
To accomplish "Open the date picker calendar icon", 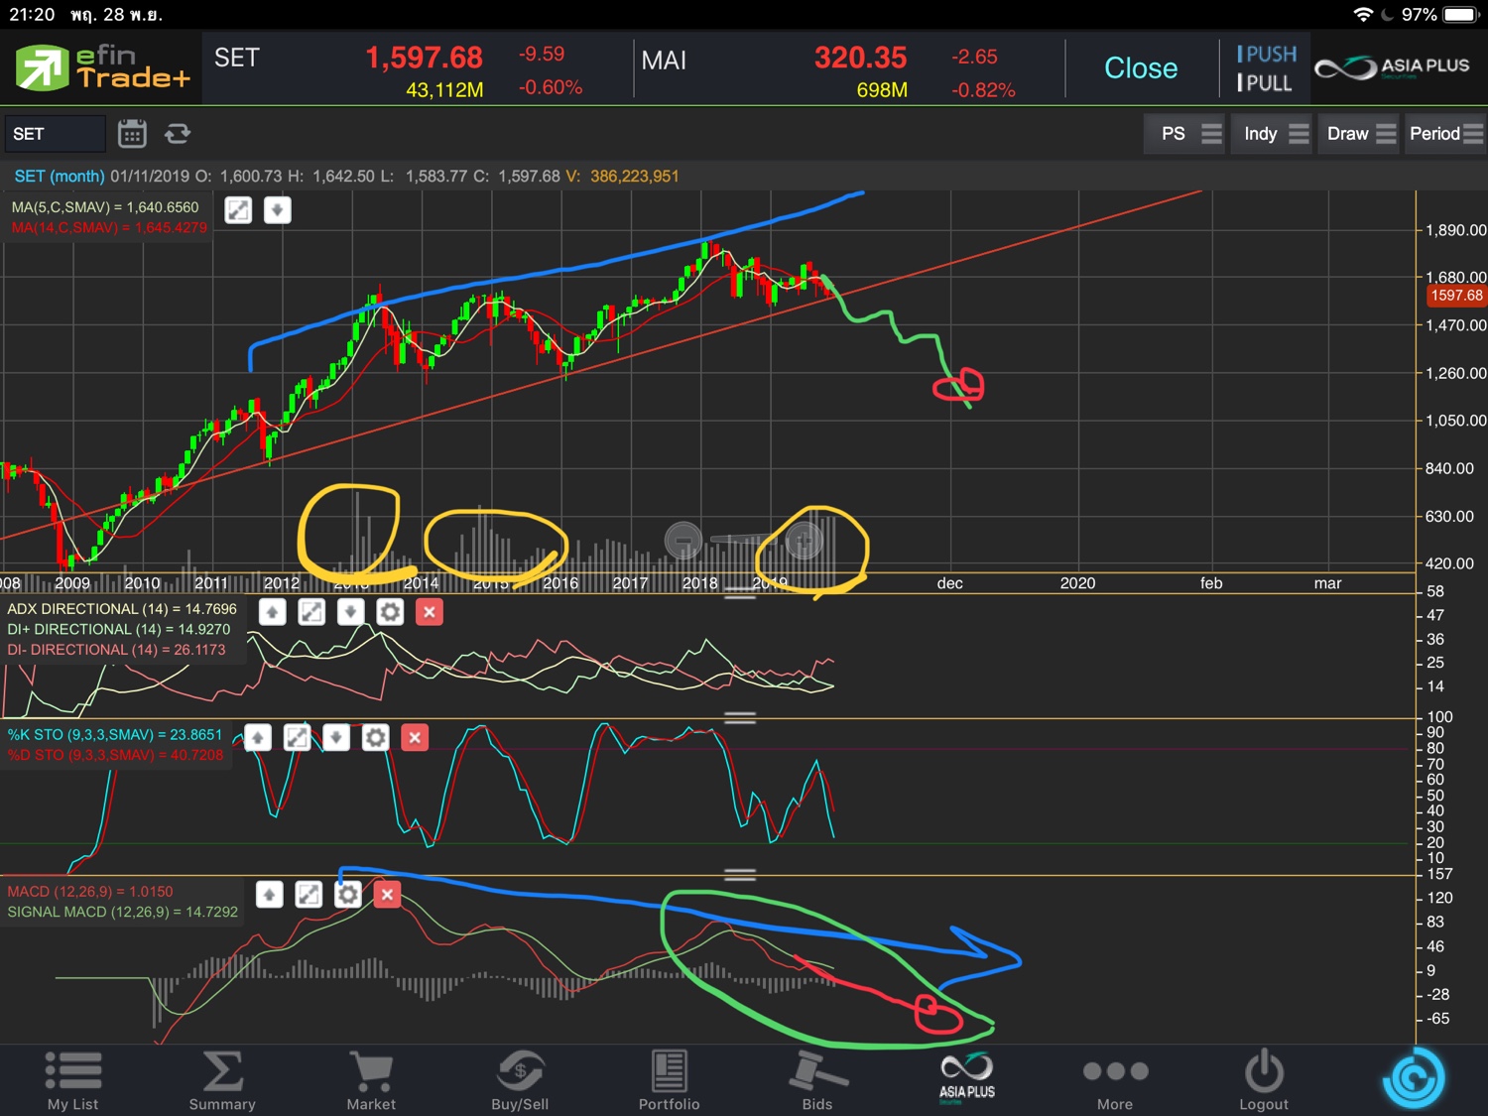I will [x=132, y=133].
